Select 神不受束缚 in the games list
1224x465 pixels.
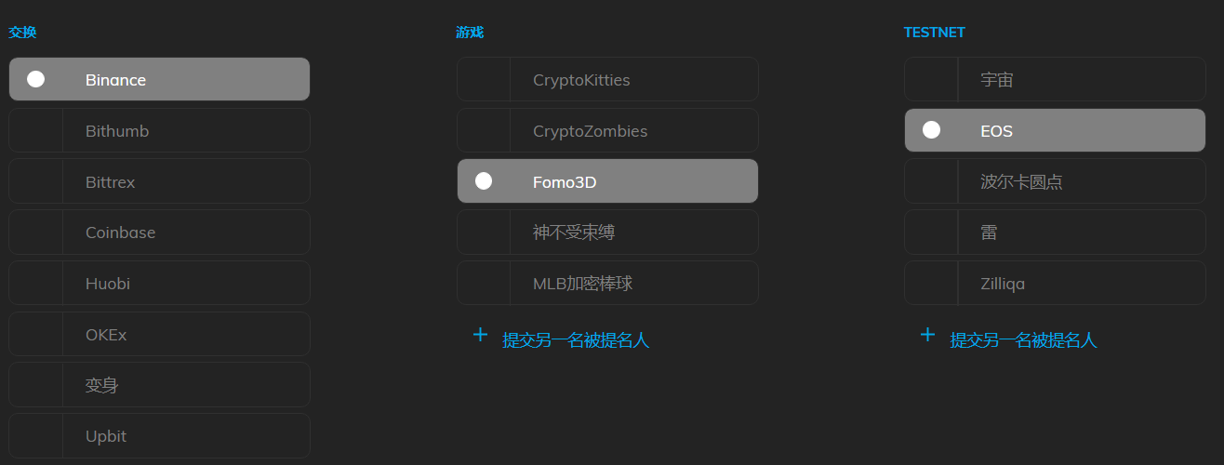point(607,232)
